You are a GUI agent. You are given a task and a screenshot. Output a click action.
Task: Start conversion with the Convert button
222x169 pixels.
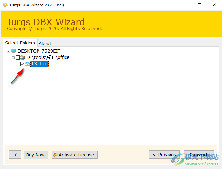199,155
